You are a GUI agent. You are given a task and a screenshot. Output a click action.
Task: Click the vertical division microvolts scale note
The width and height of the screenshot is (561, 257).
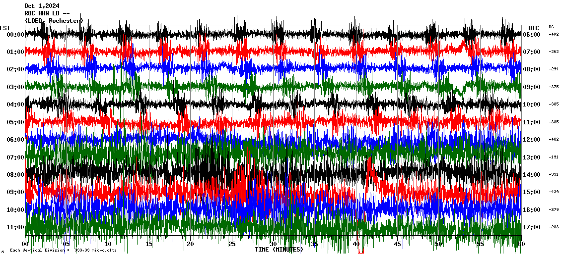click(63, 250)
